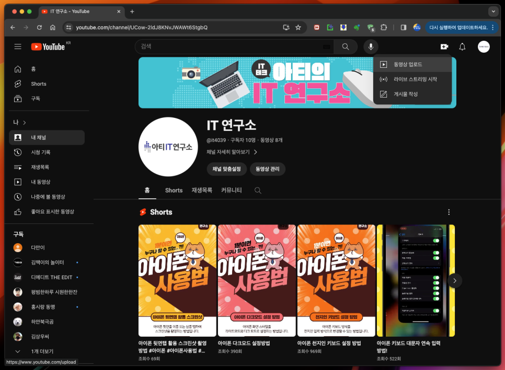This screenshot has height=370, width=505.
Task: Search within channel using magnifier icon
Action: tap(258, 190)
